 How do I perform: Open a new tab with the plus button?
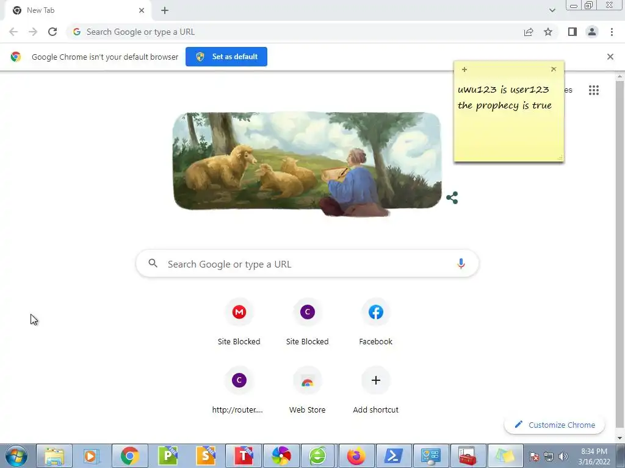165,10
